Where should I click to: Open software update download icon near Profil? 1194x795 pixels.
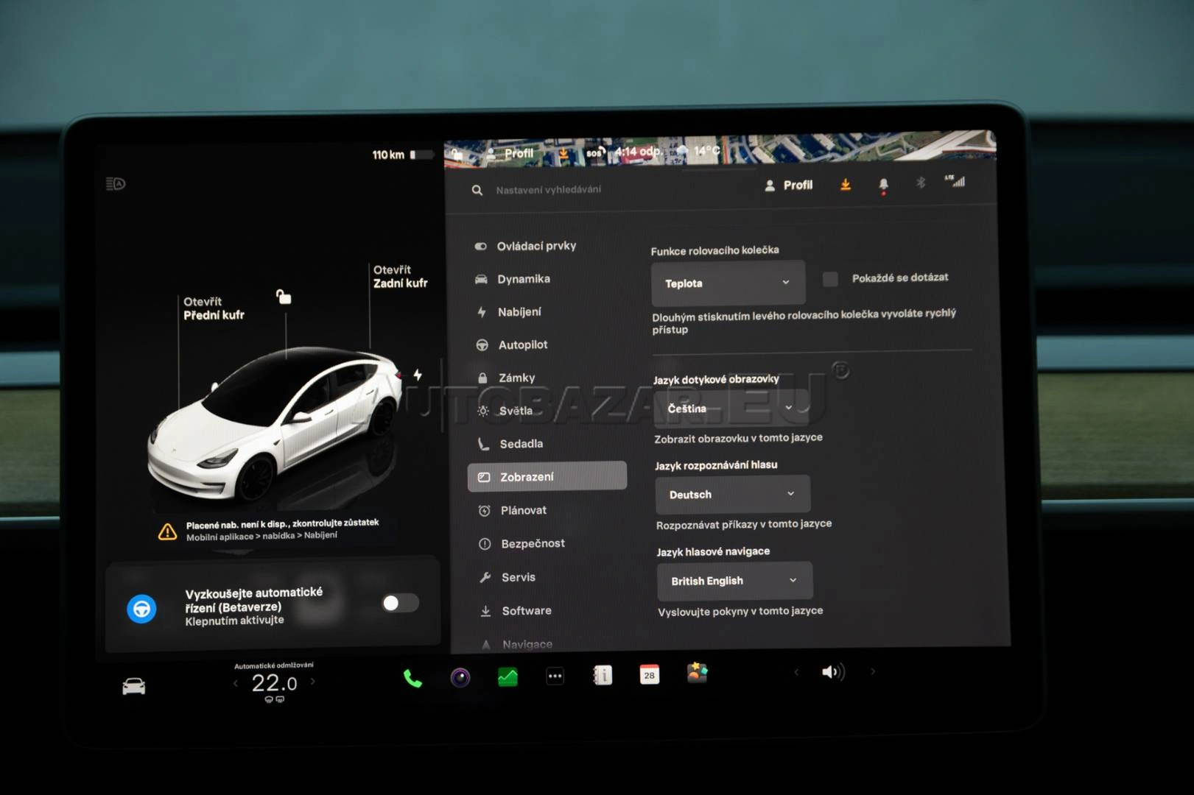click(846, 184)
